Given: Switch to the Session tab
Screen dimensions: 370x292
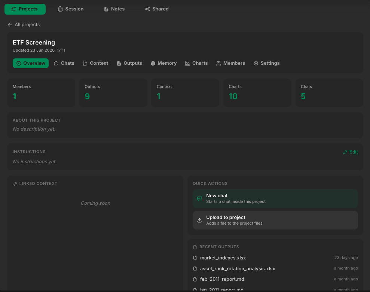Looking at the screenshot, I should click(71, 9).
